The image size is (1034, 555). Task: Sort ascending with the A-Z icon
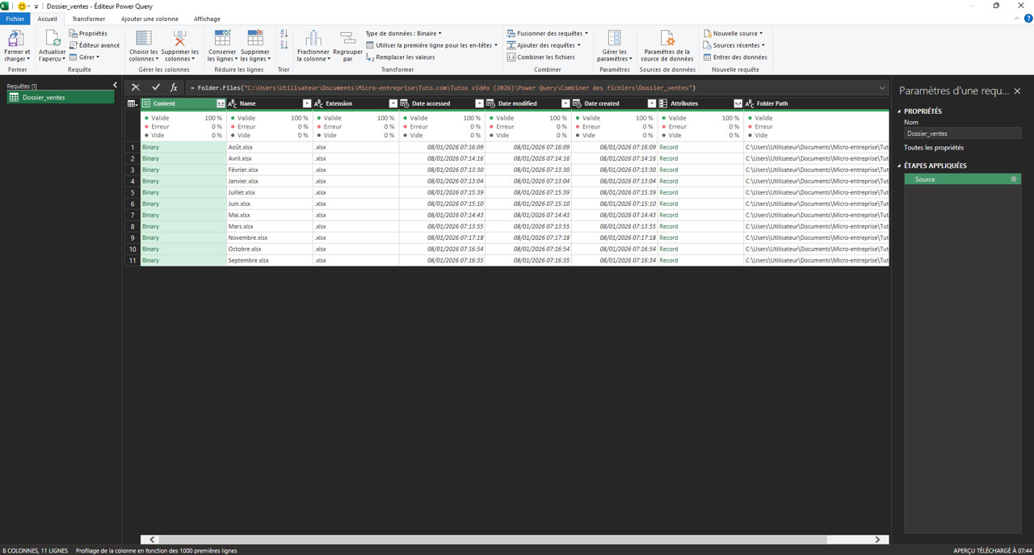(x=284, y=34)
